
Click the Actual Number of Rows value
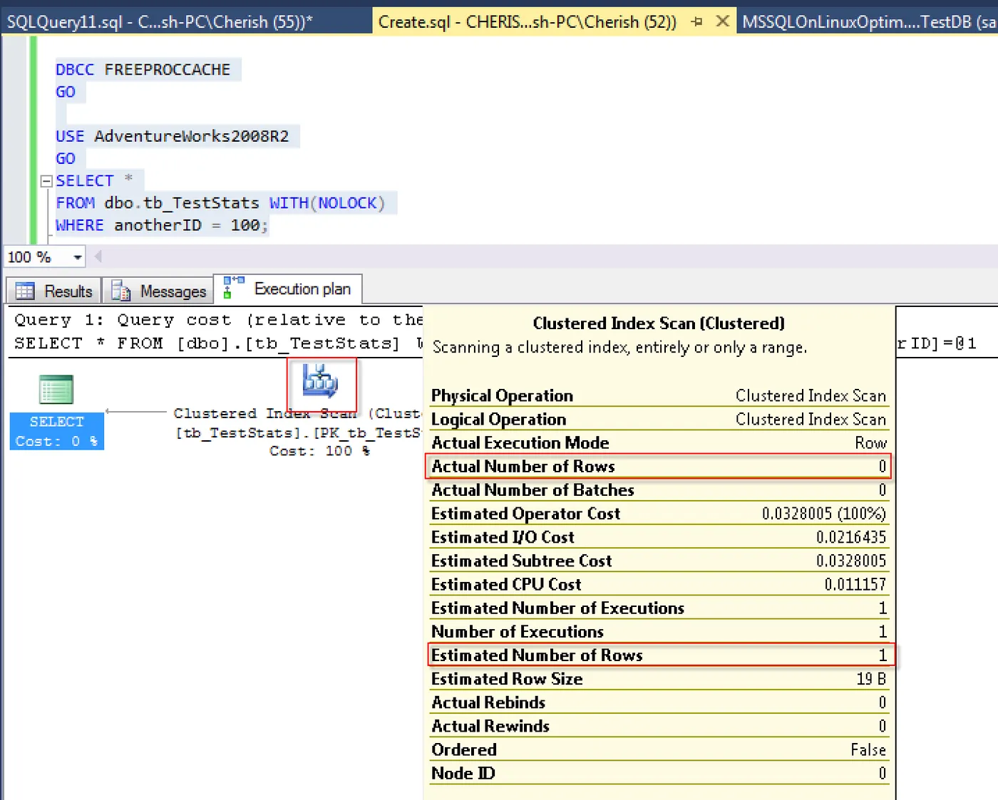(882, 466)
